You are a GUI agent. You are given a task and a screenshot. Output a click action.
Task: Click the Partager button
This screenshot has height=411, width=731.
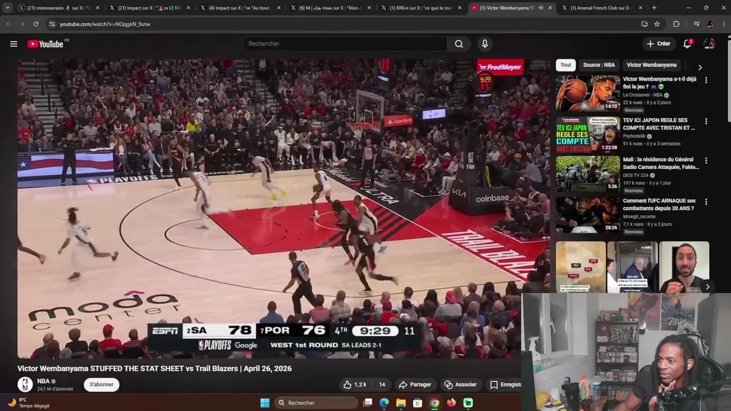(x=415, y=385)
